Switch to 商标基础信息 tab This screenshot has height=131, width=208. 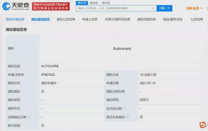40,19
